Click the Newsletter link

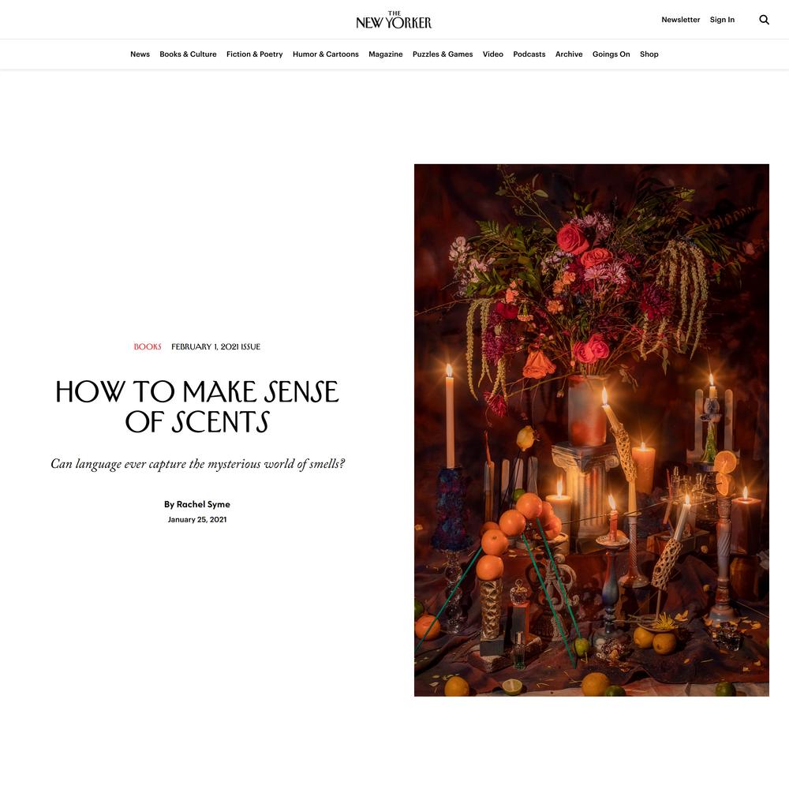680,20
